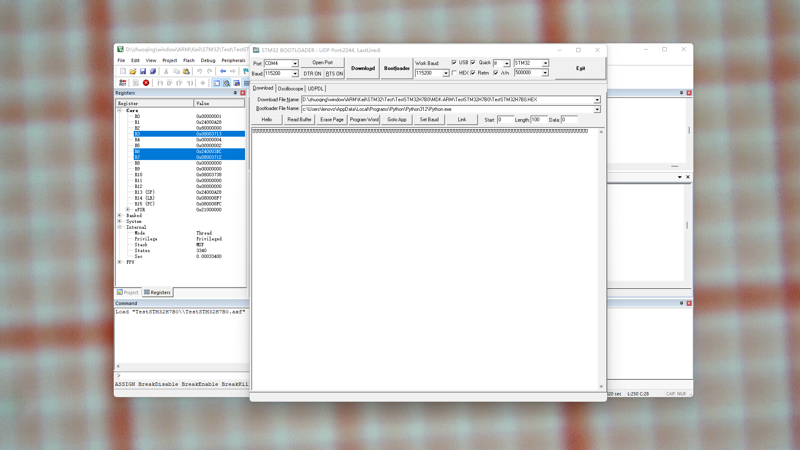Click the red Stop execution icon

(146, 83)
